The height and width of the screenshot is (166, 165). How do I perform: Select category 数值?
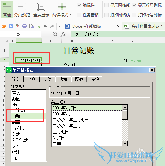tap(29, 99)
